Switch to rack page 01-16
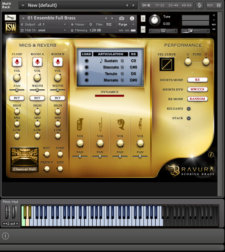225x252 pixels. coord(146,5)
